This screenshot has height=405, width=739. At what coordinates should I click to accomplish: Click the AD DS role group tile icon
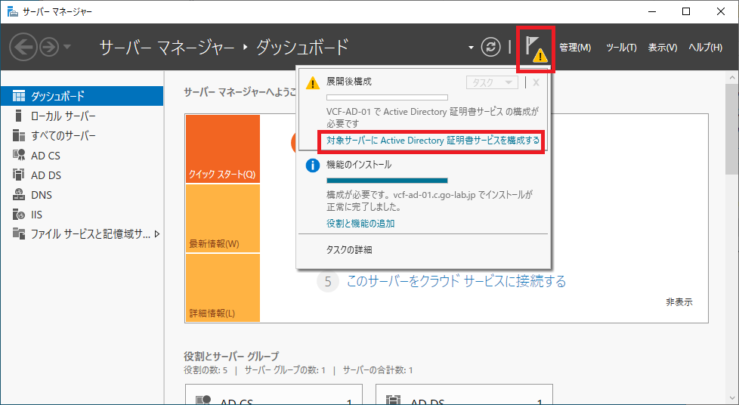[x=394, y=400]
